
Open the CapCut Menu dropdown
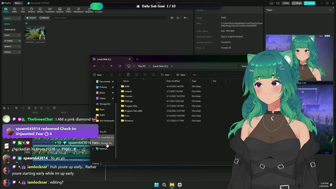18,3
